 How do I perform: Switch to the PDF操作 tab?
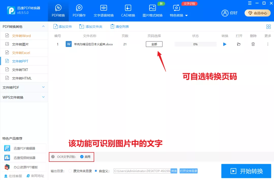tap(79, 11)
